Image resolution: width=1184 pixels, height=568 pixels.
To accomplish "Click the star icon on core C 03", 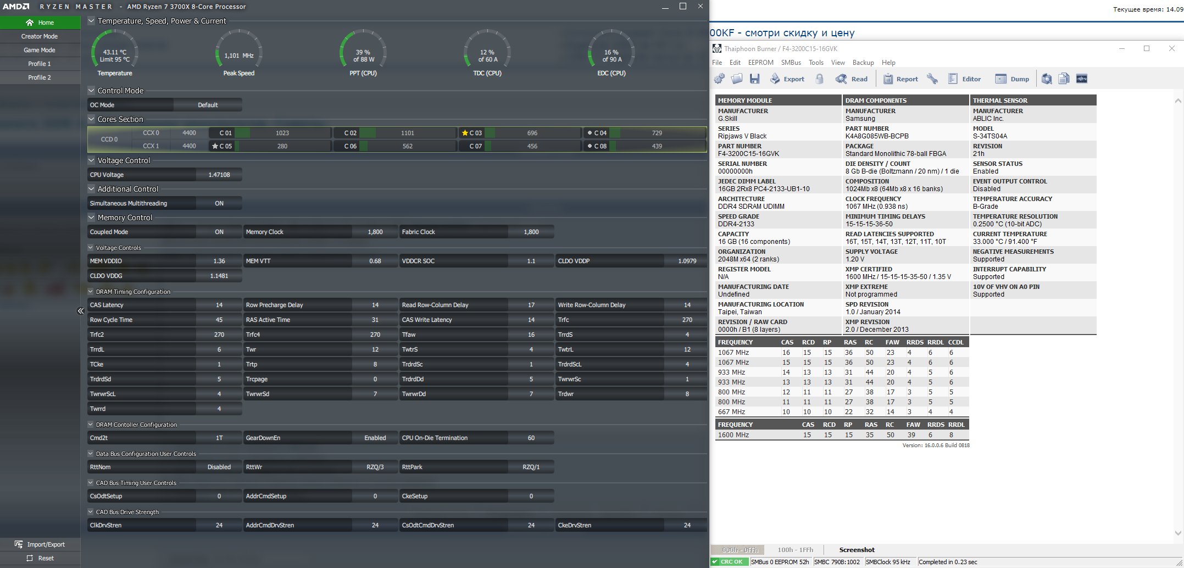I will 465,133.
